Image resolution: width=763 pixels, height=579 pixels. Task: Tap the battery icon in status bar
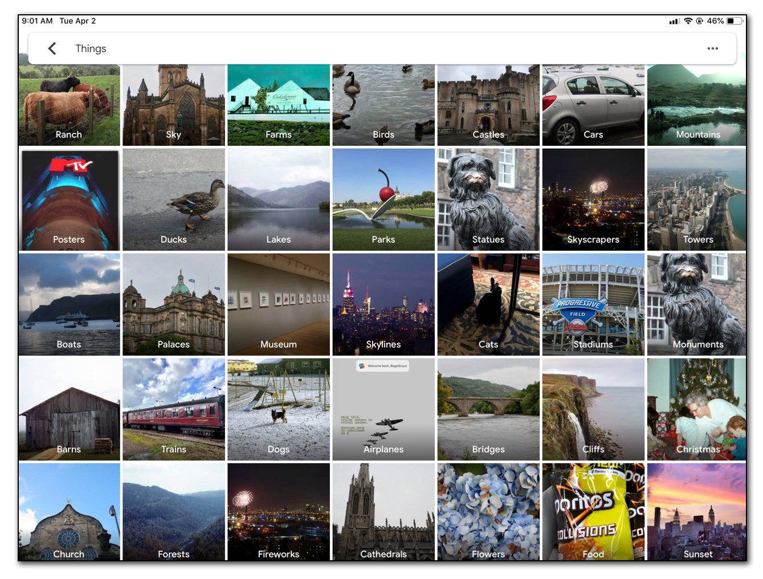pyautogui.click(x=736, y=21)
